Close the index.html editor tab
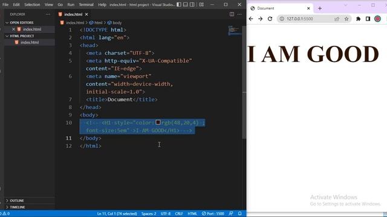Viewport: 387px width, 217px height. pos(86,14)
